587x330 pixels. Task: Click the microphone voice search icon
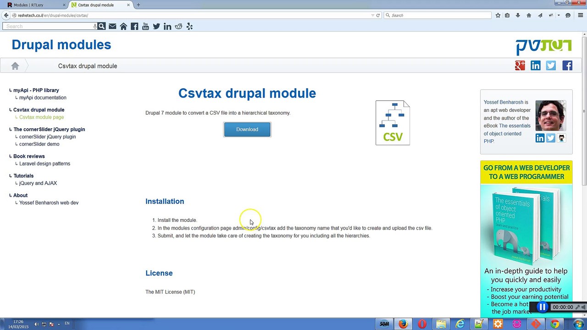[x=95, y=26]
